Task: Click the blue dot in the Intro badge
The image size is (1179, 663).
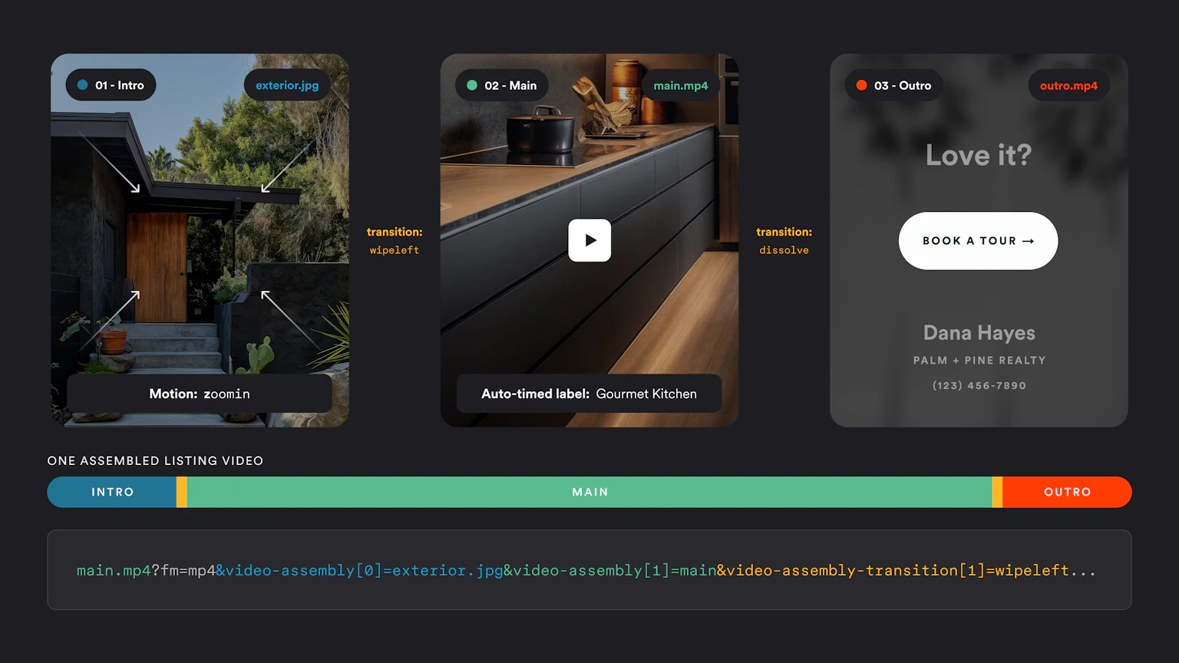Action: click(x=82, y=85)
